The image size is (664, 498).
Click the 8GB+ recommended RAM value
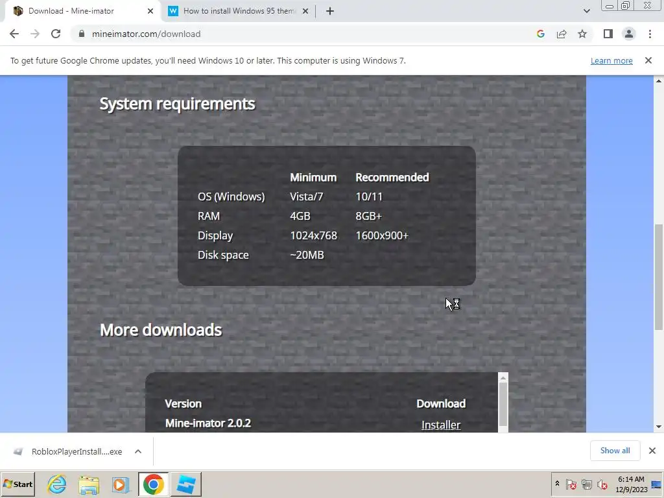[369, 216]
